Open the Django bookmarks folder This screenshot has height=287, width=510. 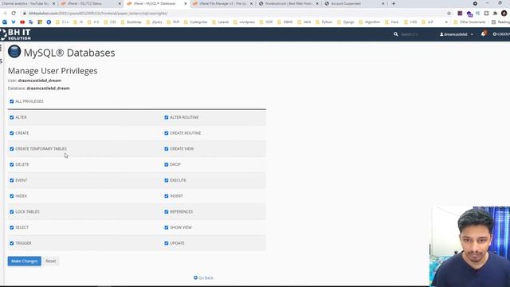[x=345, y=22]
